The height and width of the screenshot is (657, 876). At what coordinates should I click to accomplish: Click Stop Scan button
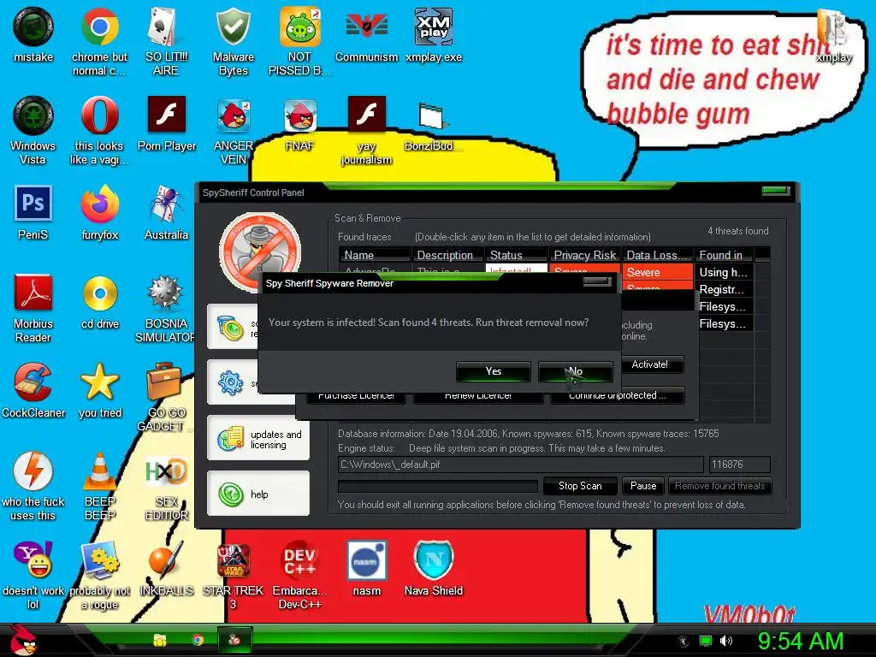[x=580, y=486]
